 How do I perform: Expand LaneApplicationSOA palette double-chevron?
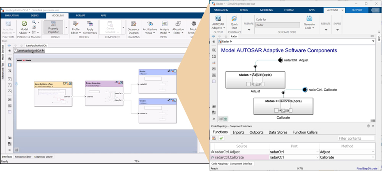click(x=10, y=150)
